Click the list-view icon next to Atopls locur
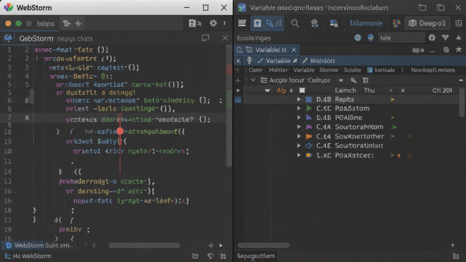The image size is (466, 262). 264,80
